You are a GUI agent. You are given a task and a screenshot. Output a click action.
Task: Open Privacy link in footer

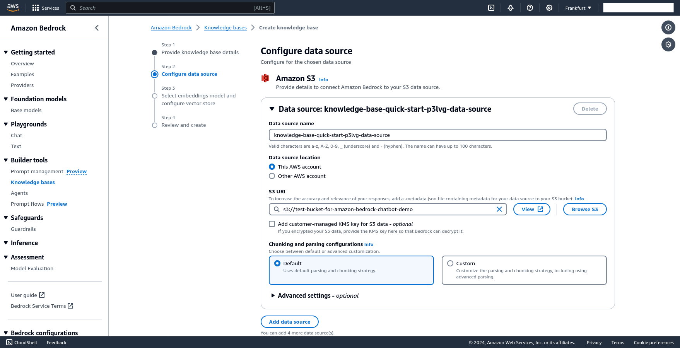pyautogui.click(x=594, y=343)
